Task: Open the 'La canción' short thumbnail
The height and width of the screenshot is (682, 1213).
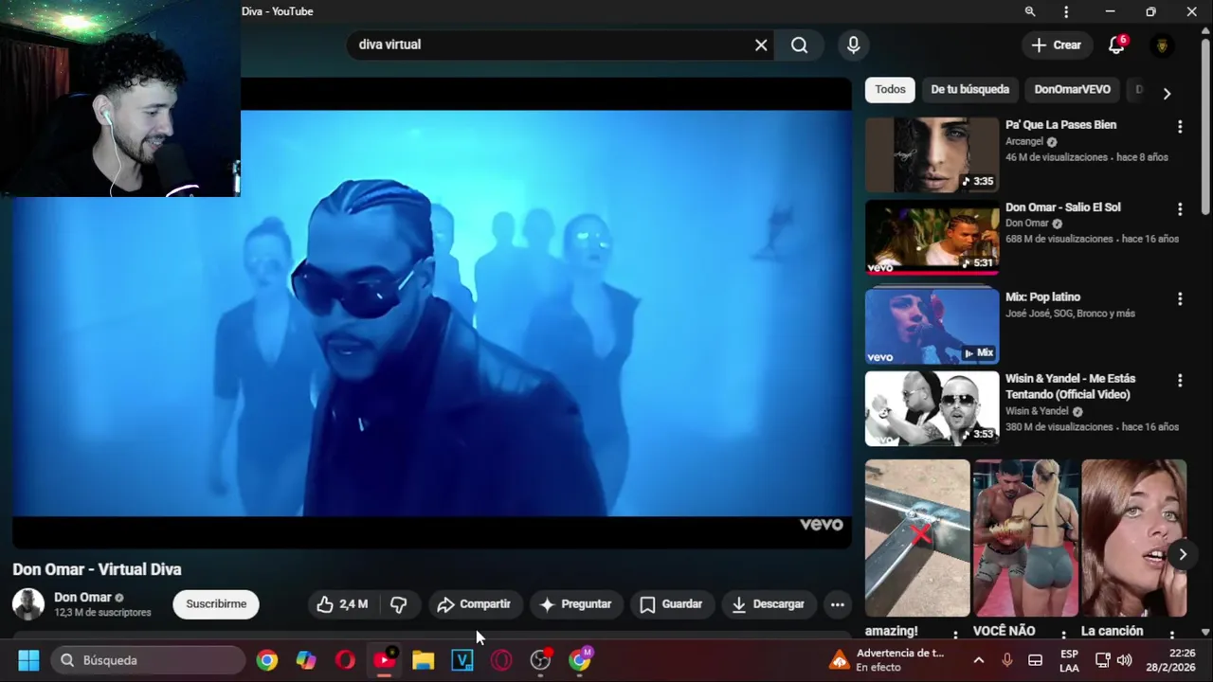Action: [1133, 538]
